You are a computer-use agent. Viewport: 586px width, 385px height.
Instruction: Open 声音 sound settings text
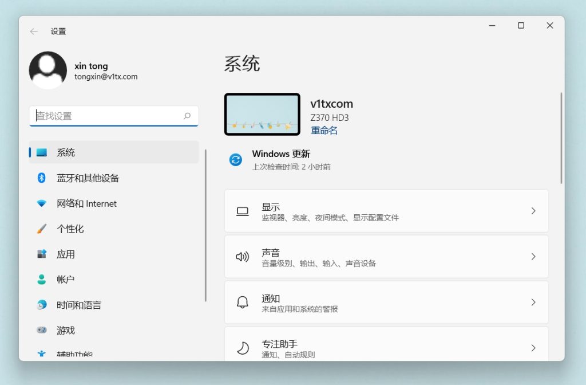(x=271, y=253)
